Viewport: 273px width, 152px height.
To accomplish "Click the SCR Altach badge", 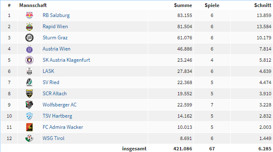I will click(x=29, y=94).
